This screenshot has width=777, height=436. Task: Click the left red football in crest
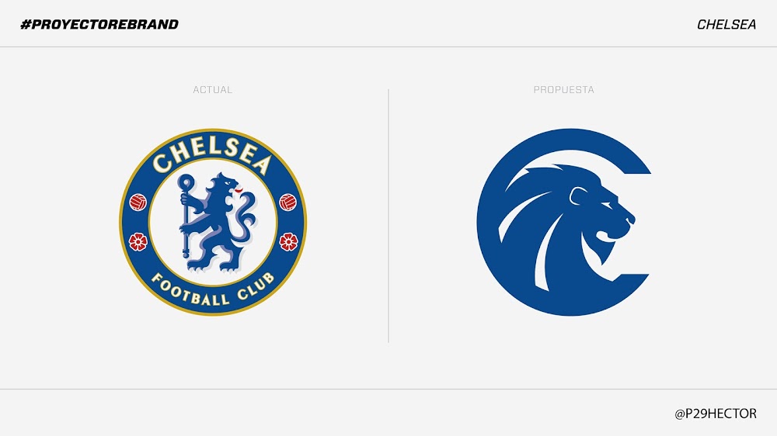(x=138, y=202)
